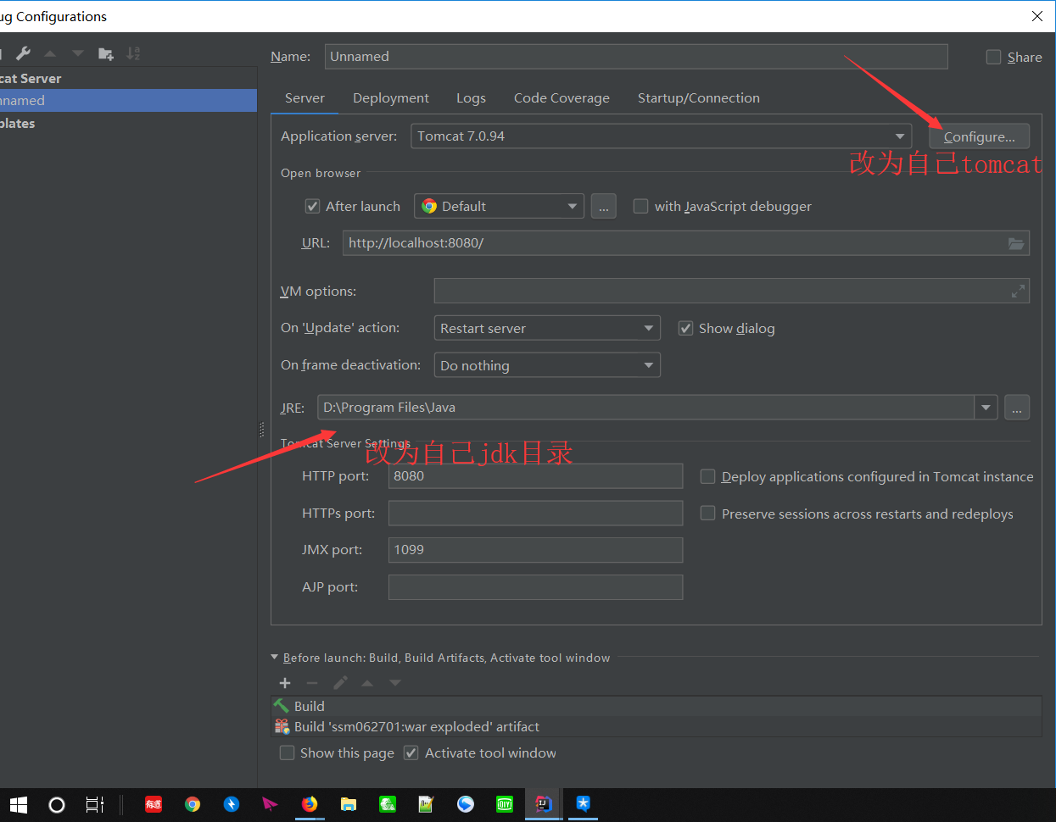Open File Explorer from the taskbar
Screen dimensions: 1056x822
pos(349,804)
